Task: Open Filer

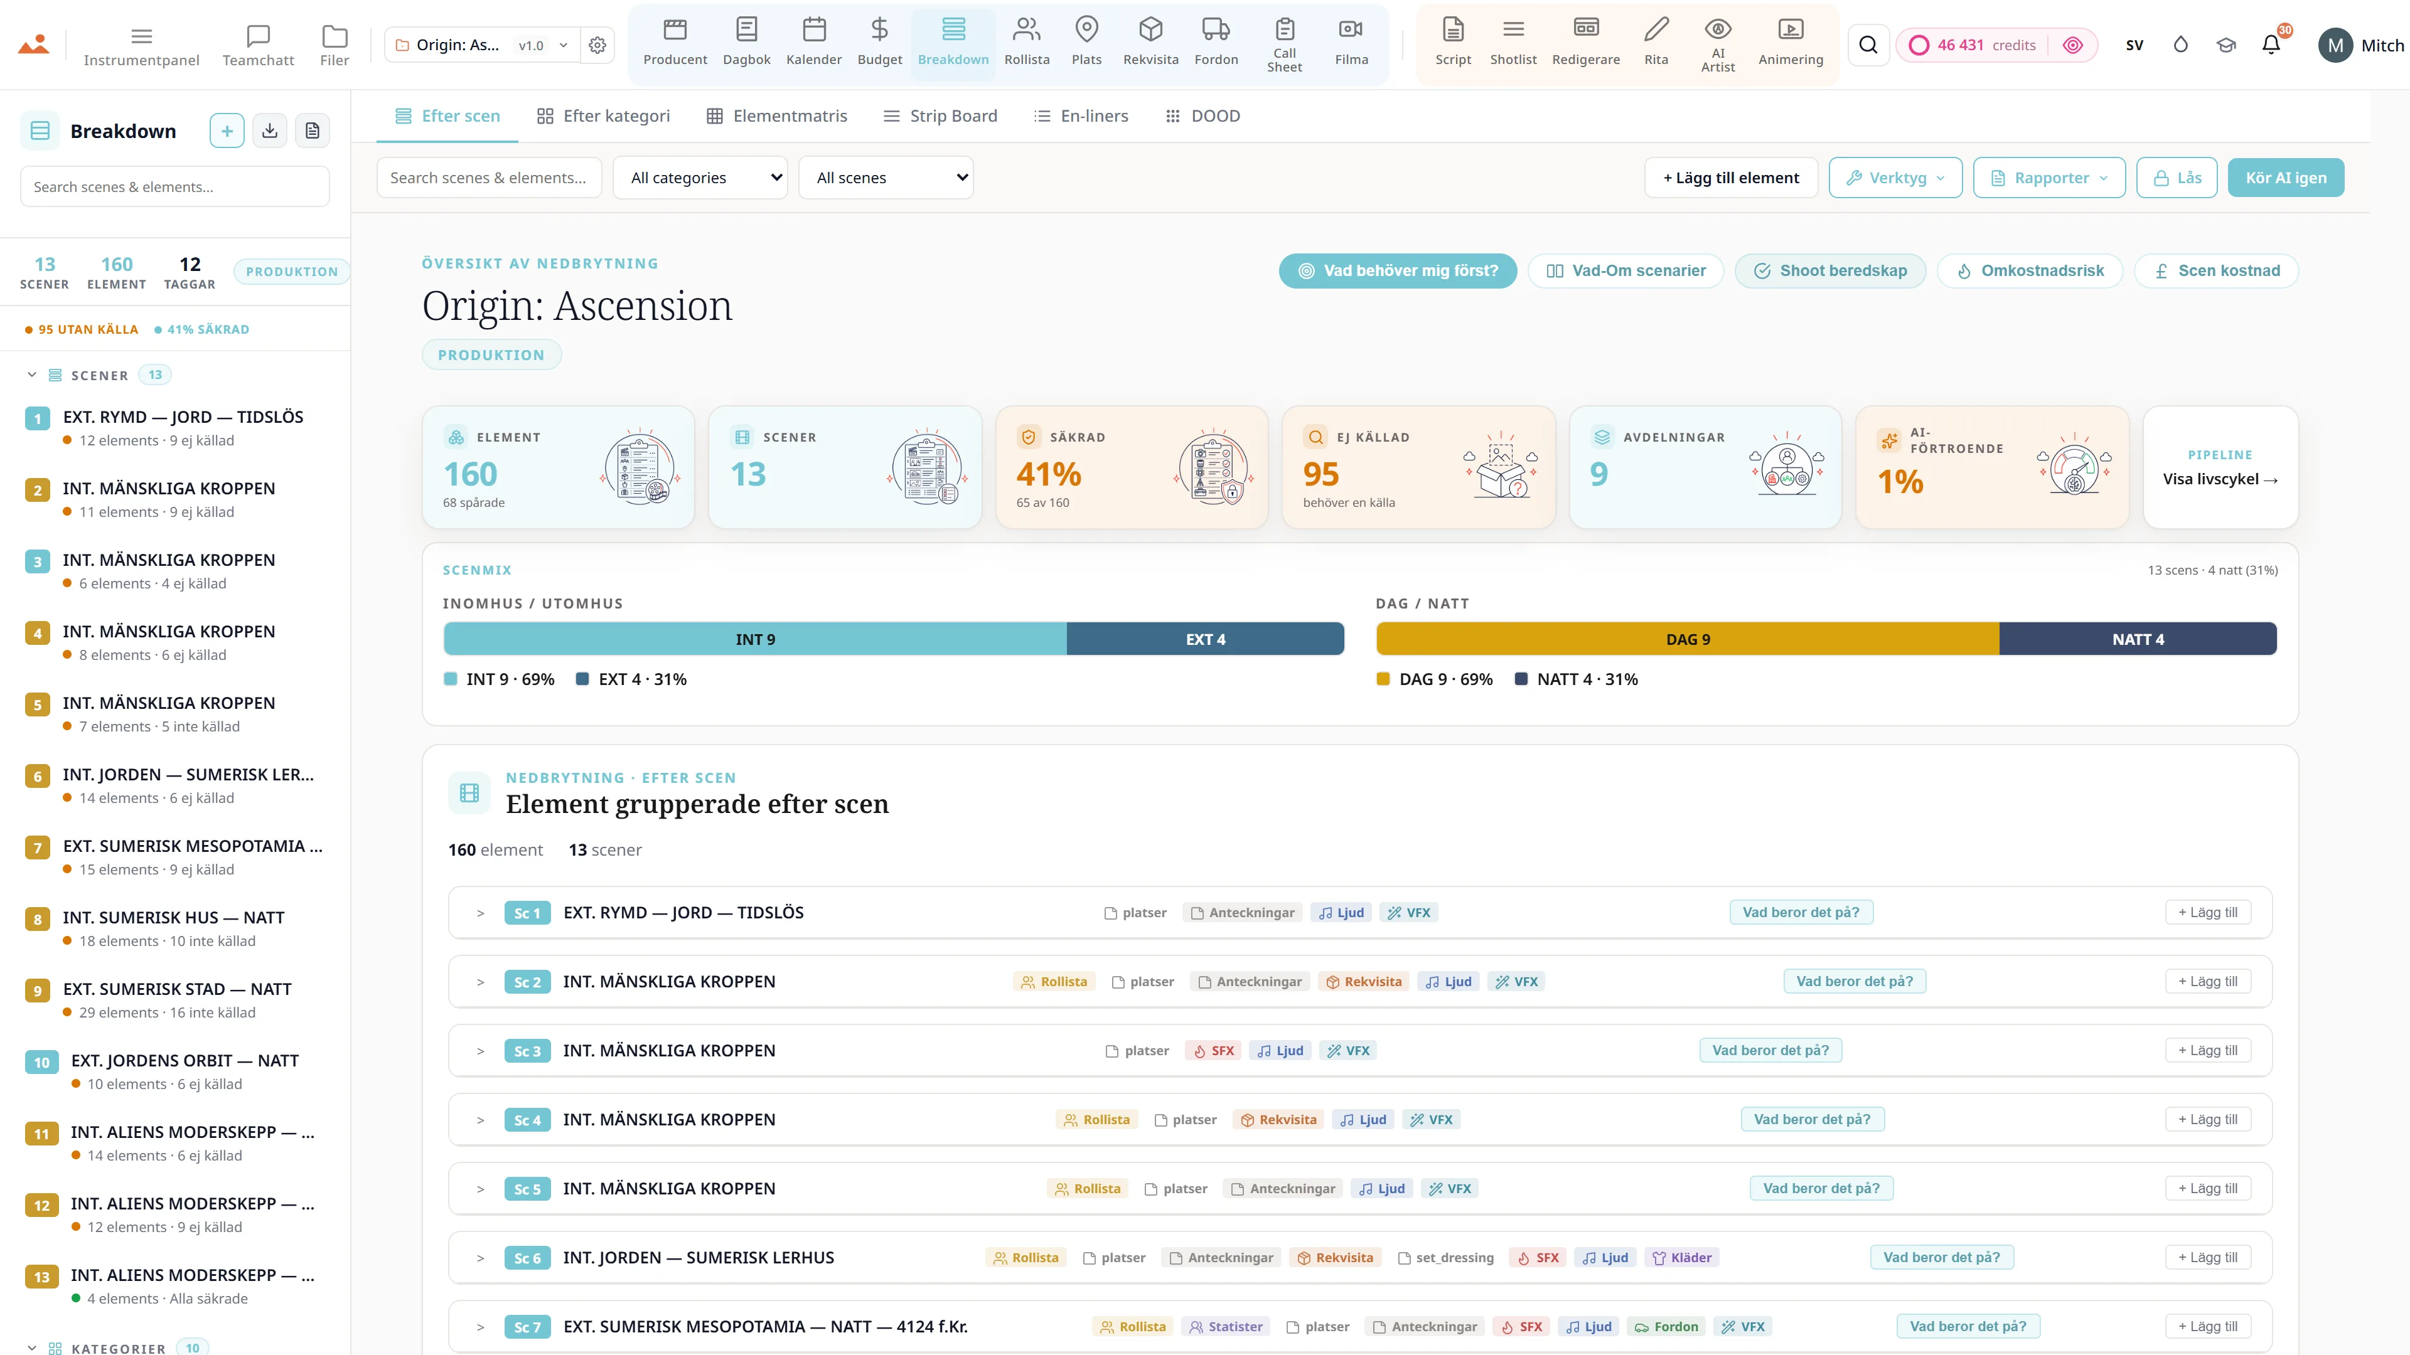Action: 334,47
